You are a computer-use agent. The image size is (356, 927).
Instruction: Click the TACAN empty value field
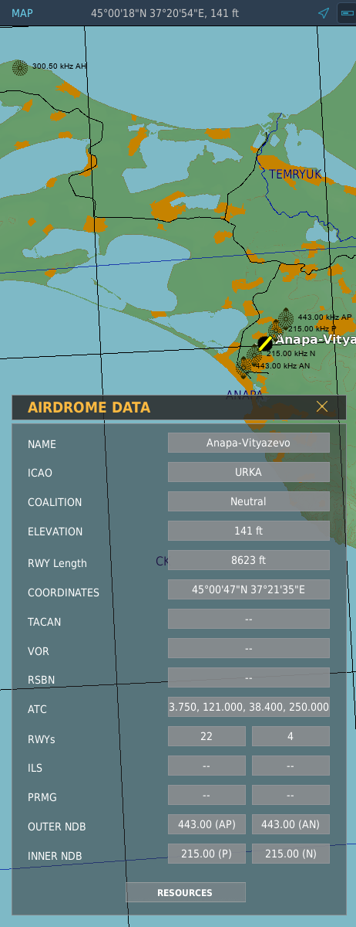pyautogui.click(x=248, y=619)
